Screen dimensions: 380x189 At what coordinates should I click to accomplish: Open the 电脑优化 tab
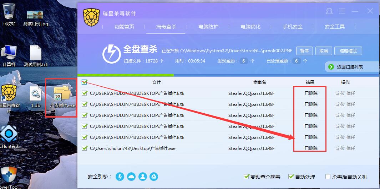(250, 27)
